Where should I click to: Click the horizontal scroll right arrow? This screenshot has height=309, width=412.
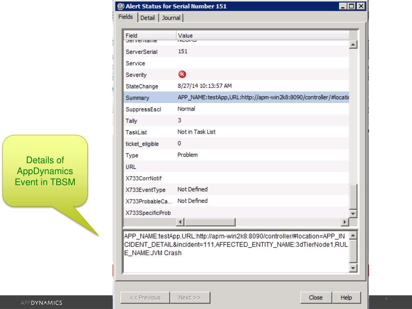tap(344, 222)
